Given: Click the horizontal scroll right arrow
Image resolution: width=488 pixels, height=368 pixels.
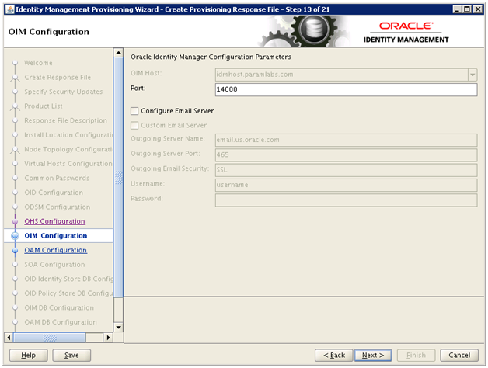Looking at the screenshot, I should 108,338.
